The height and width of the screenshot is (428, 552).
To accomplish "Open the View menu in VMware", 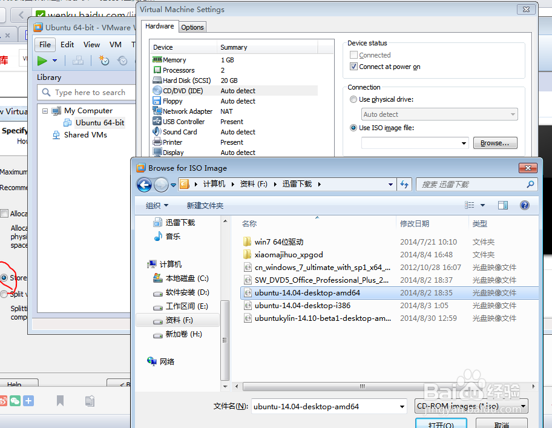I will (91, 45).
